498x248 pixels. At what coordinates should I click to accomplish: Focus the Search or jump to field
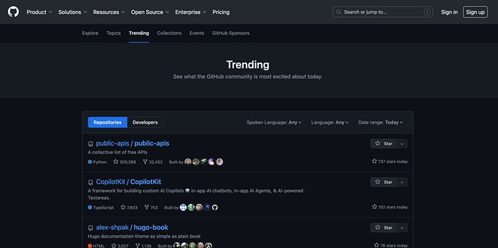click(383, 12)
